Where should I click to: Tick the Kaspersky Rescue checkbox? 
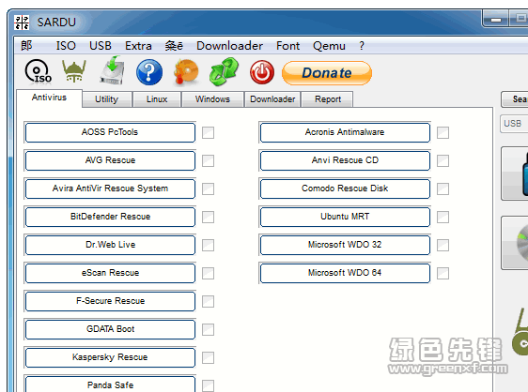[209, 357]
